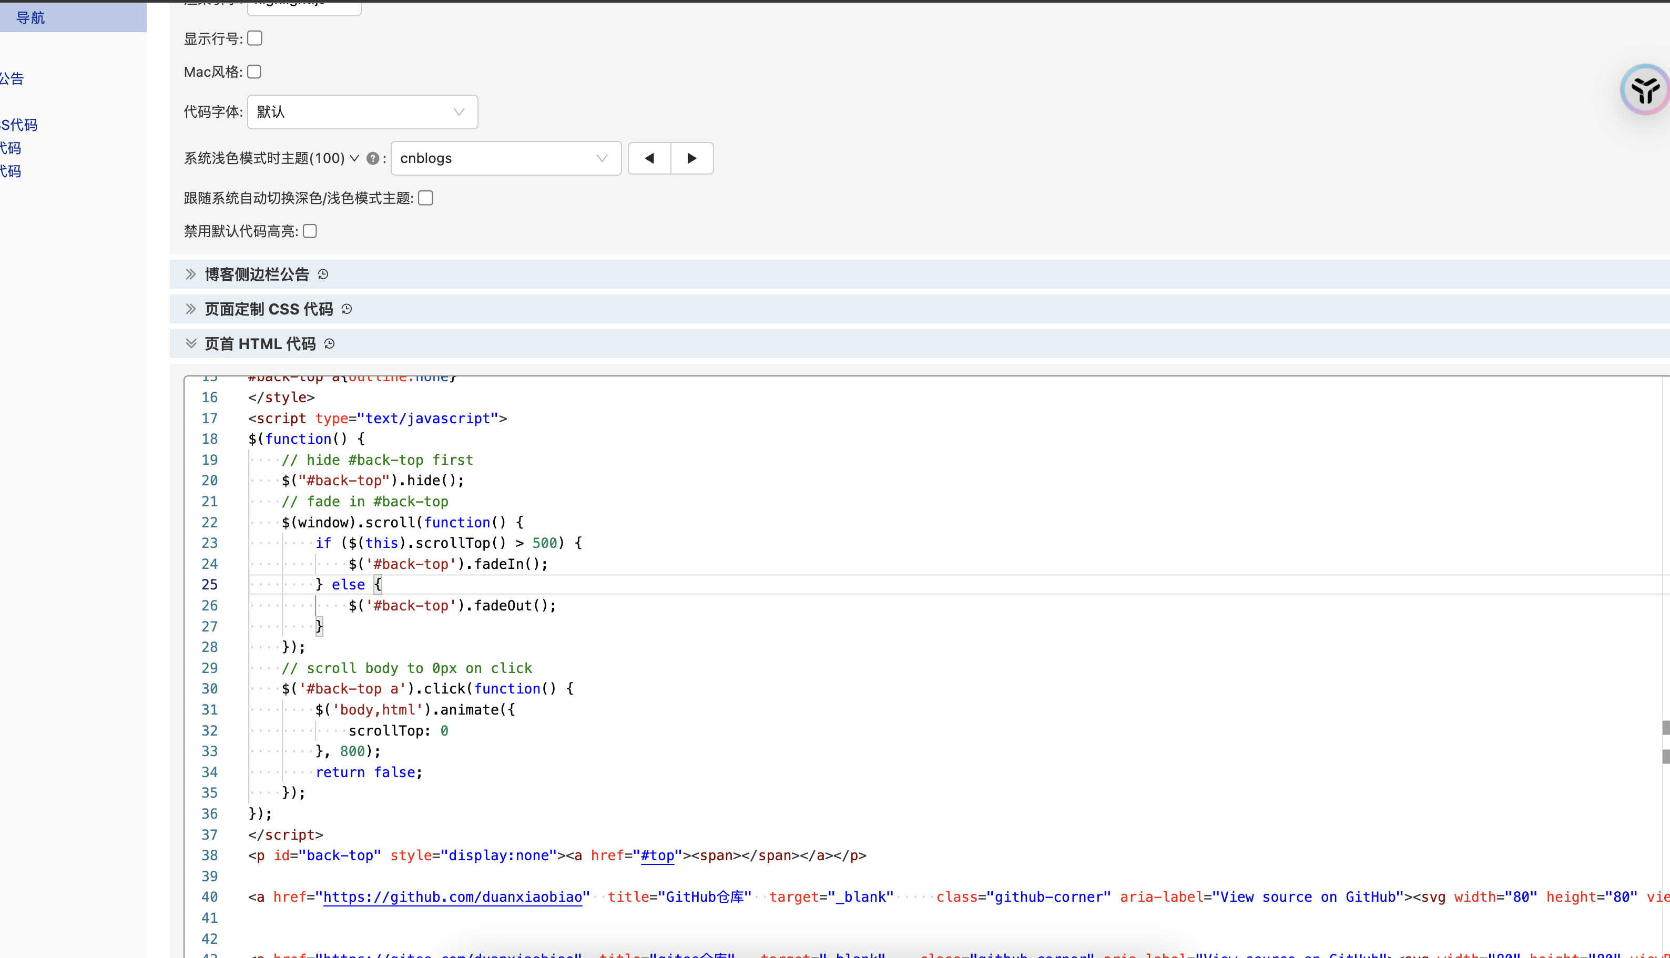Viewport: 1670px width, 958px height.
Task: Open the cnblogs theme dropdown
Action: click(x=506, y=158)
